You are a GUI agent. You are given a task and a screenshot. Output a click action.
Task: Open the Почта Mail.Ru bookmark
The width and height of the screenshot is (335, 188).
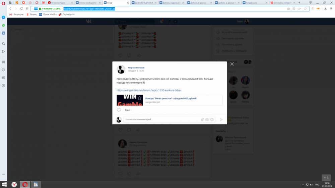tap(48, 14)
